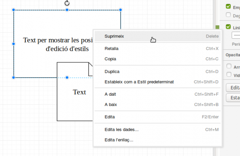Click the Esta button in side panel
The image size is (240, 156).
click(x=233, y=98)
